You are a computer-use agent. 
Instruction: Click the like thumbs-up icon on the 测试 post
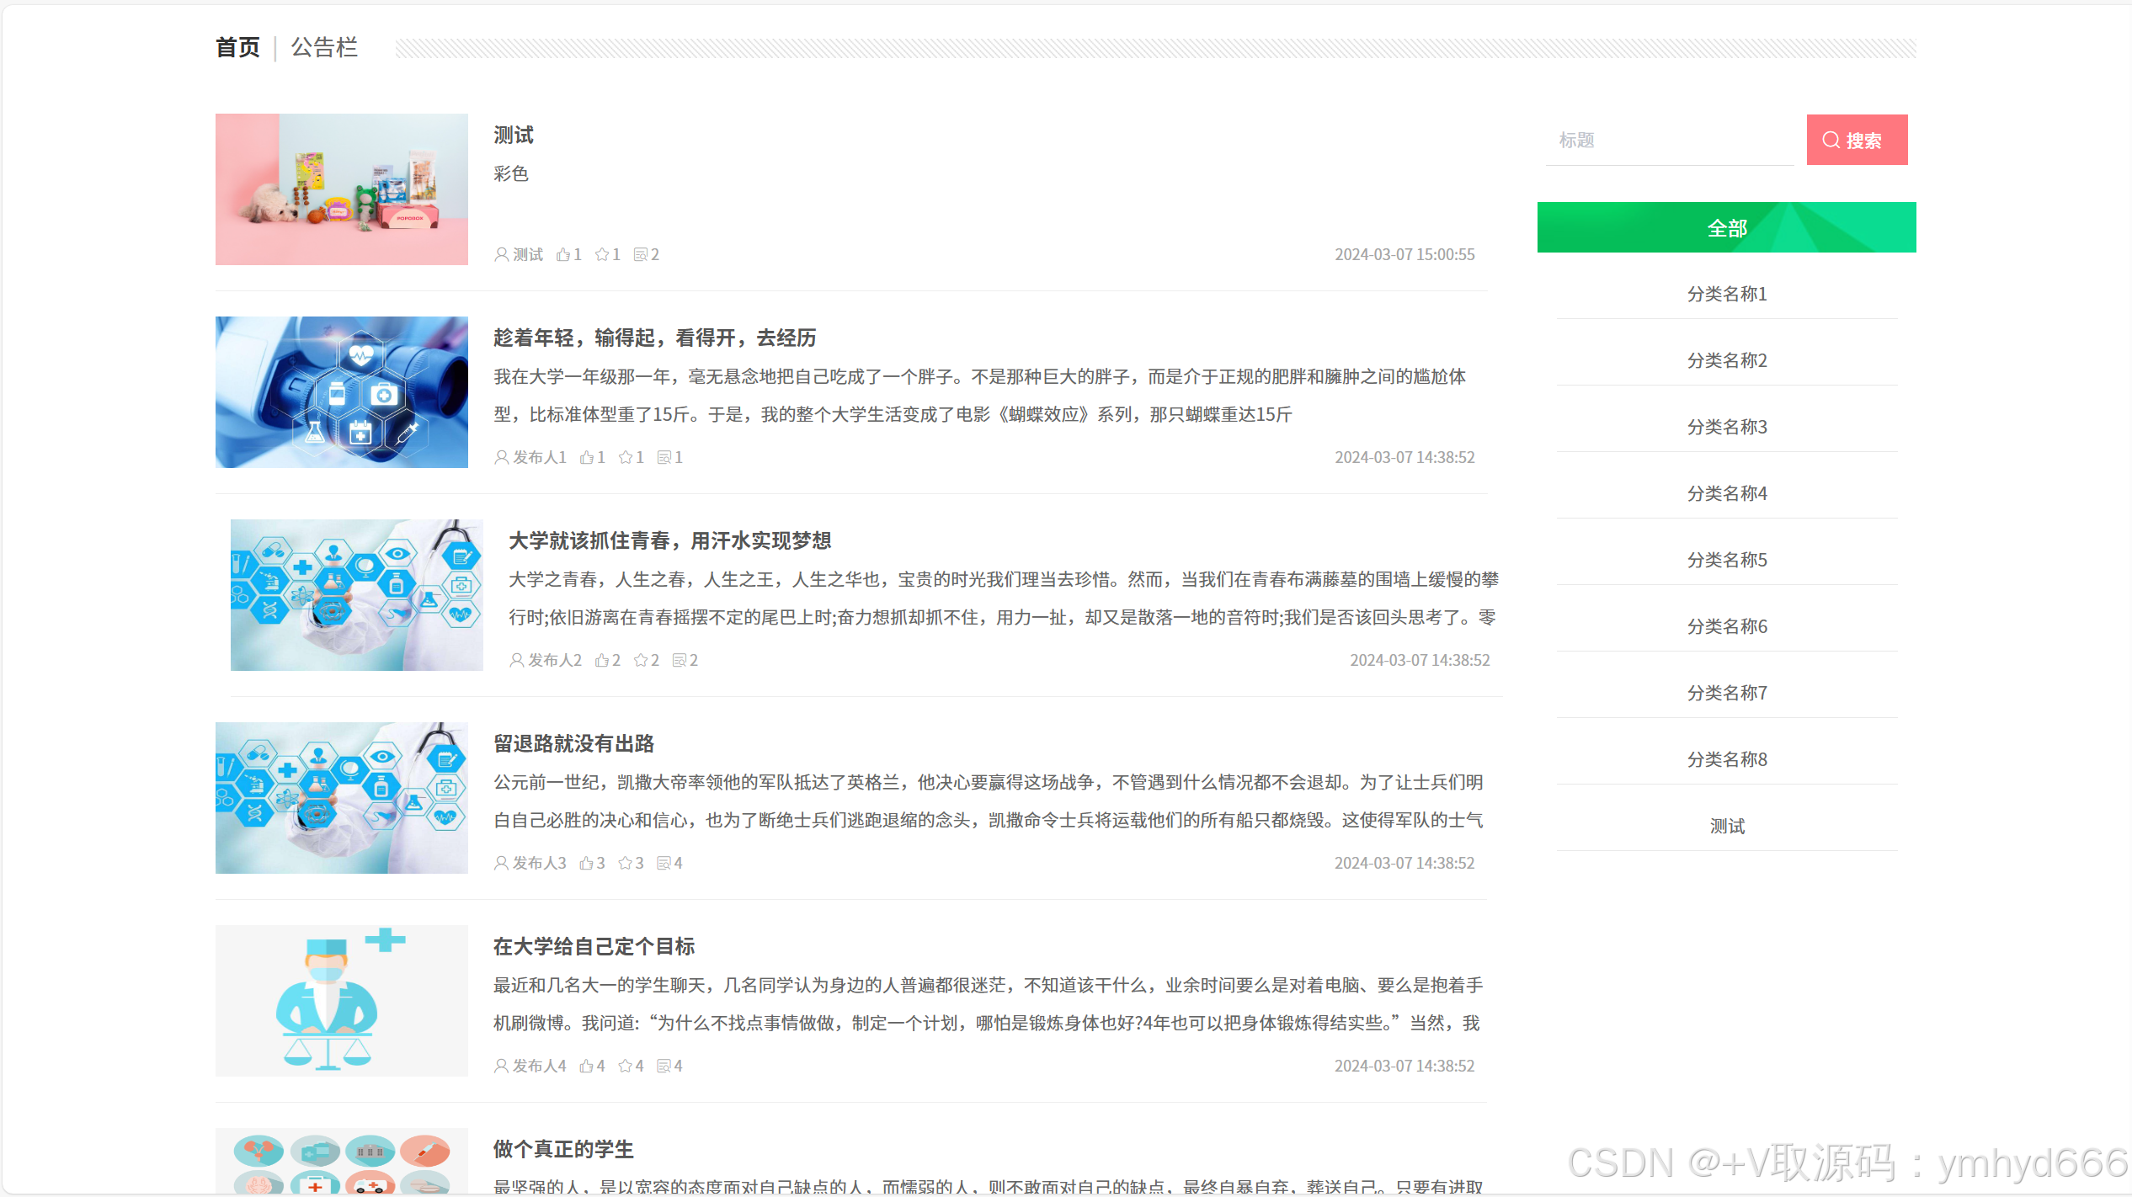click(562, 254)
